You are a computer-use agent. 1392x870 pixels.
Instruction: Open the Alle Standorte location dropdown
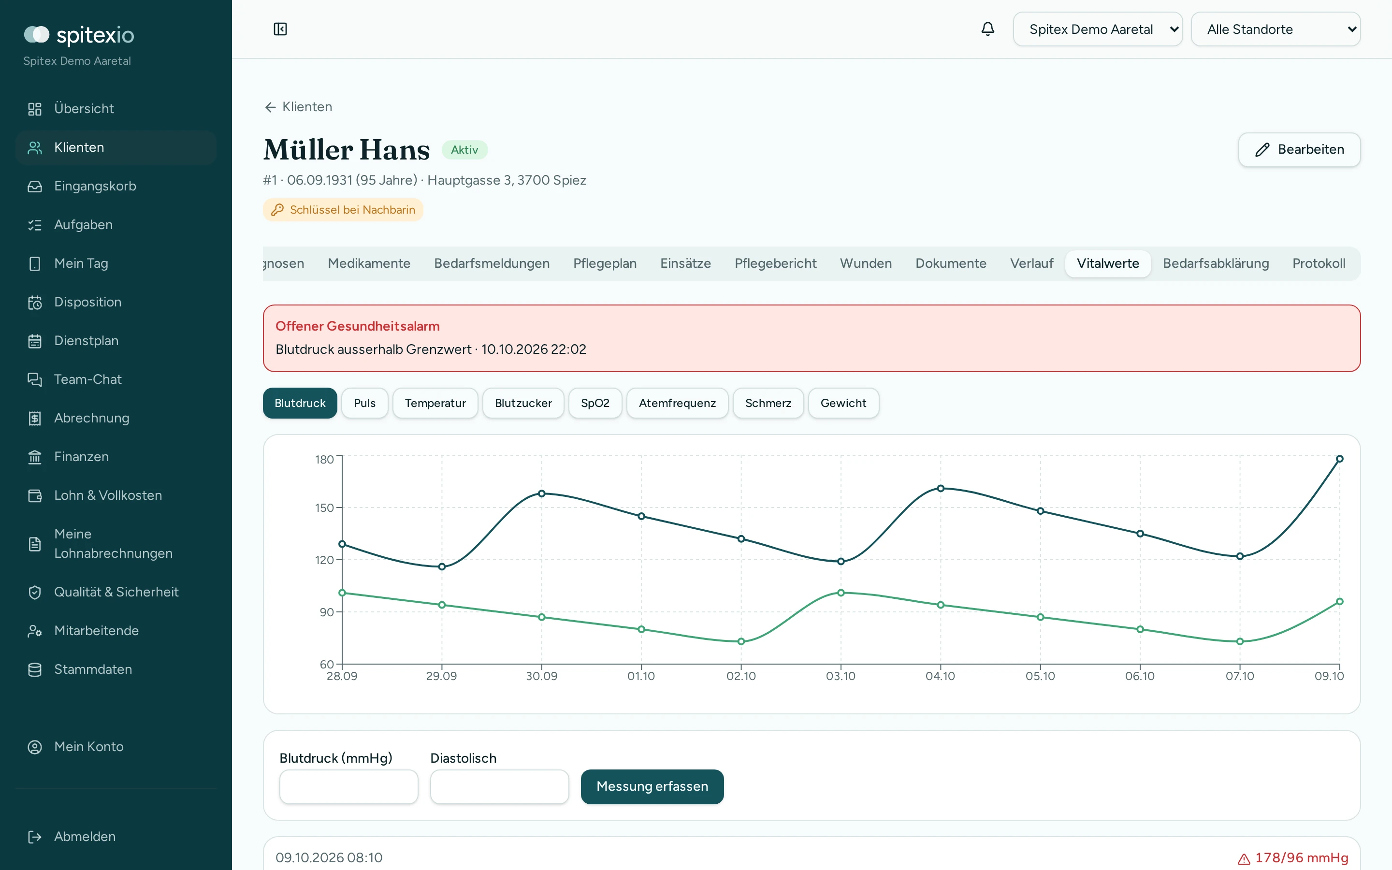tap(1275, 29)
